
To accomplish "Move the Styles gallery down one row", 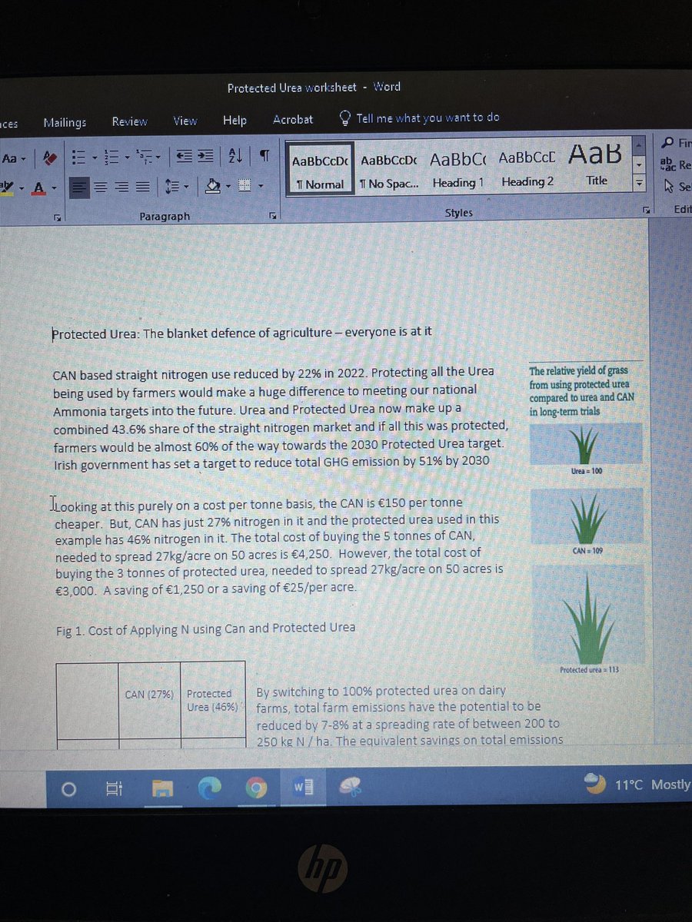I will (638, 164).
